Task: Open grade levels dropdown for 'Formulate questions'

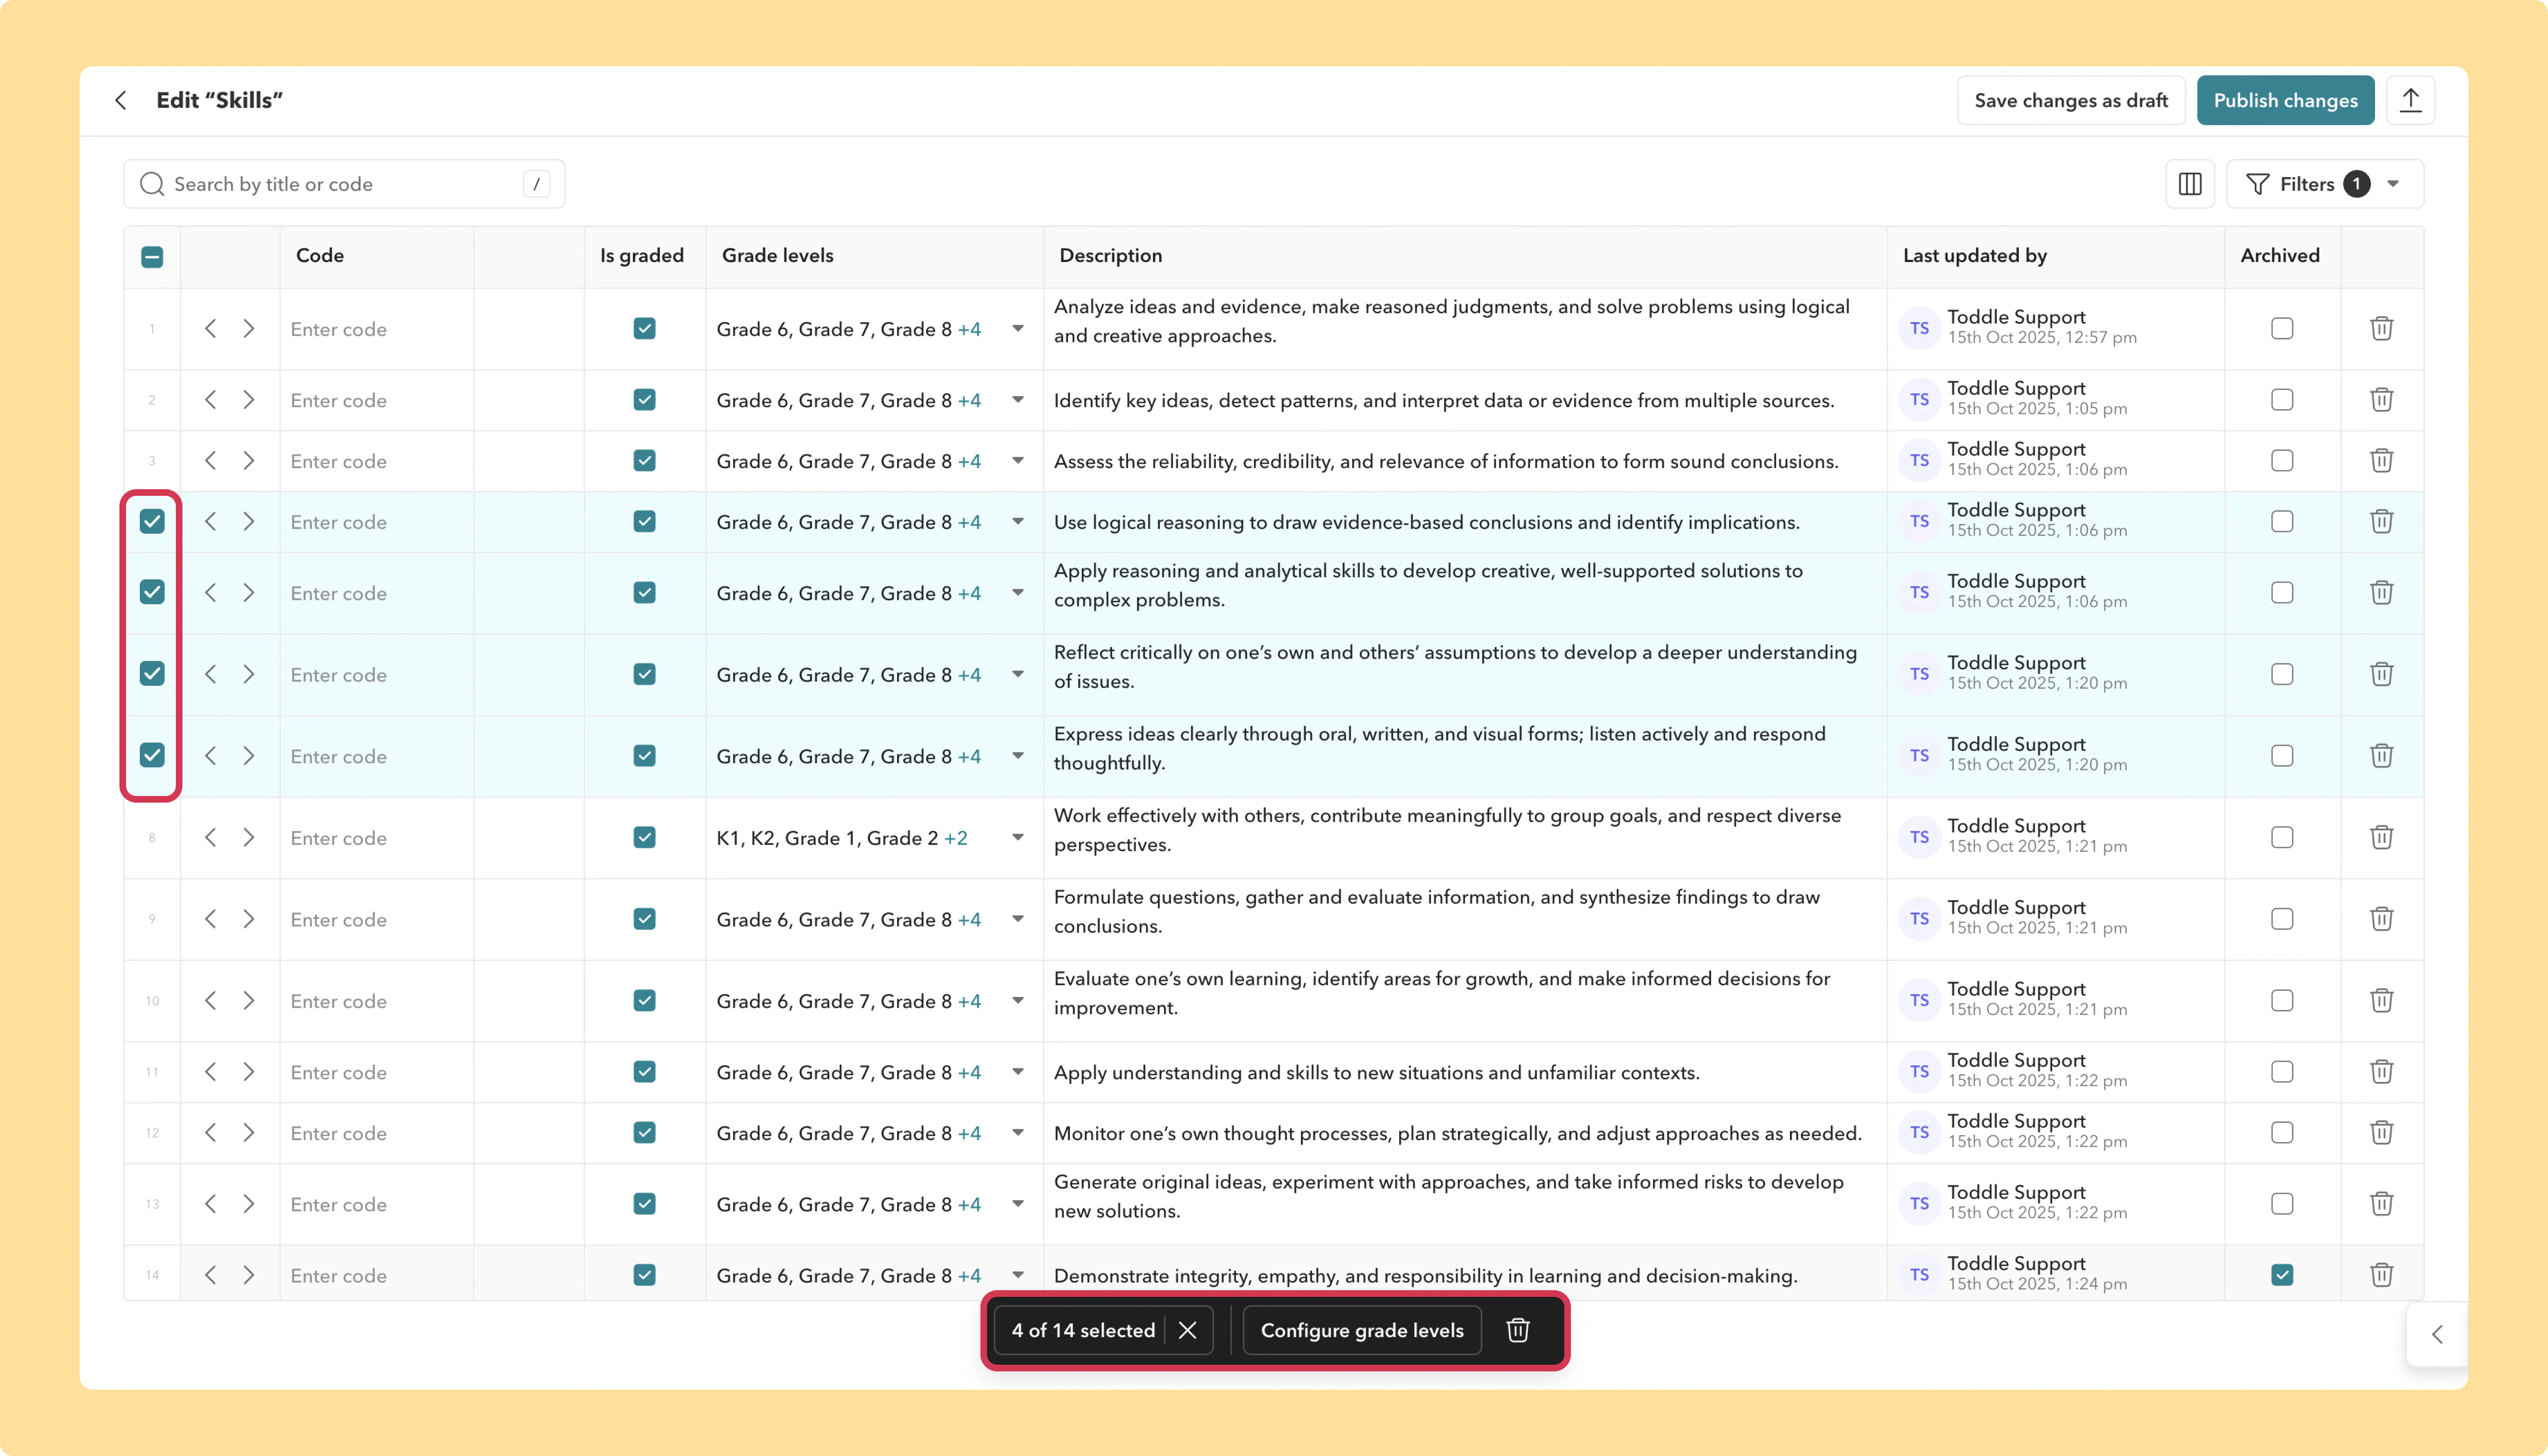Action: click(x=1018, y=919)
